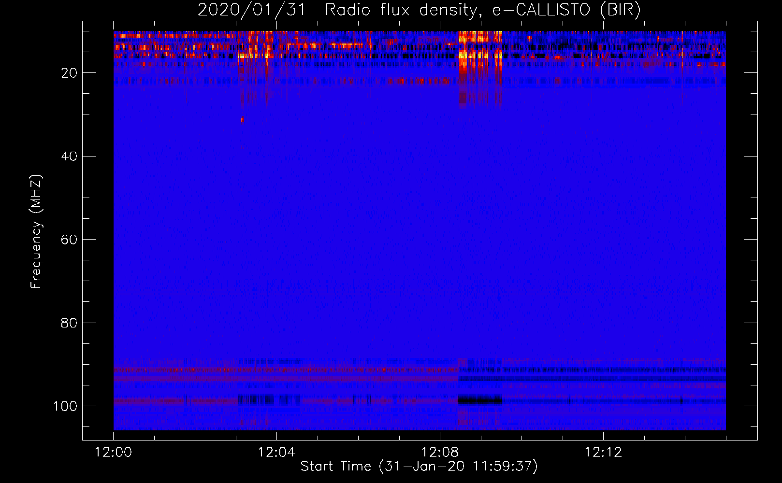The width and height of the screenshot is (782, 483).
Task: Click the '12:00' time tick label
Action: (114, 453)
